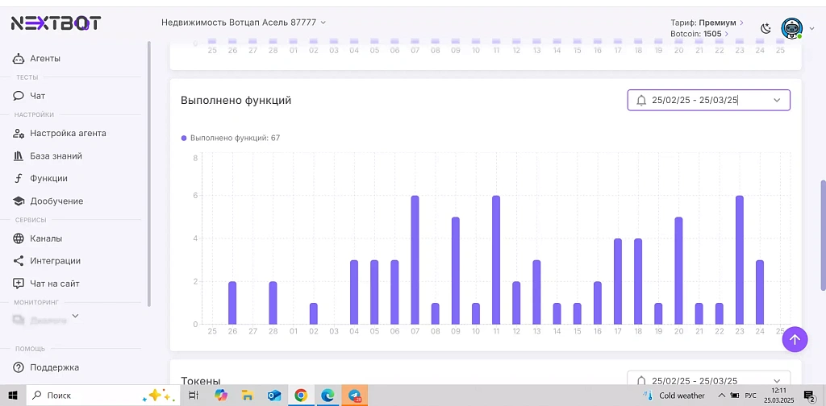The image size is (826, 406).
Task: Select the Функции function icon
Action: click(19, 179)
